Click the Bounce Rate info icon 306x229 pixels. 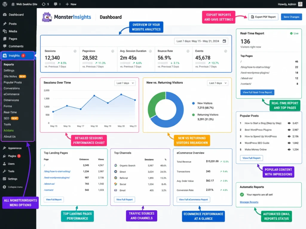click(188, 51)
